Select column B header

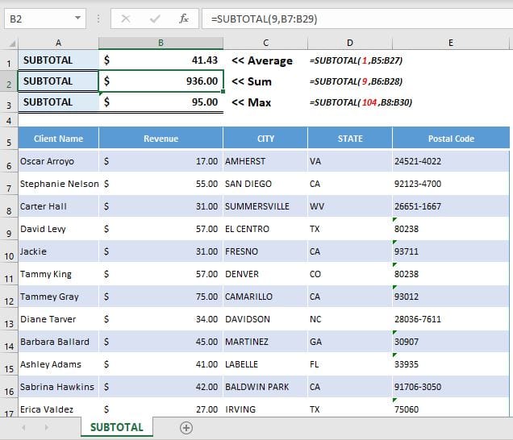(x=161, y=43)
